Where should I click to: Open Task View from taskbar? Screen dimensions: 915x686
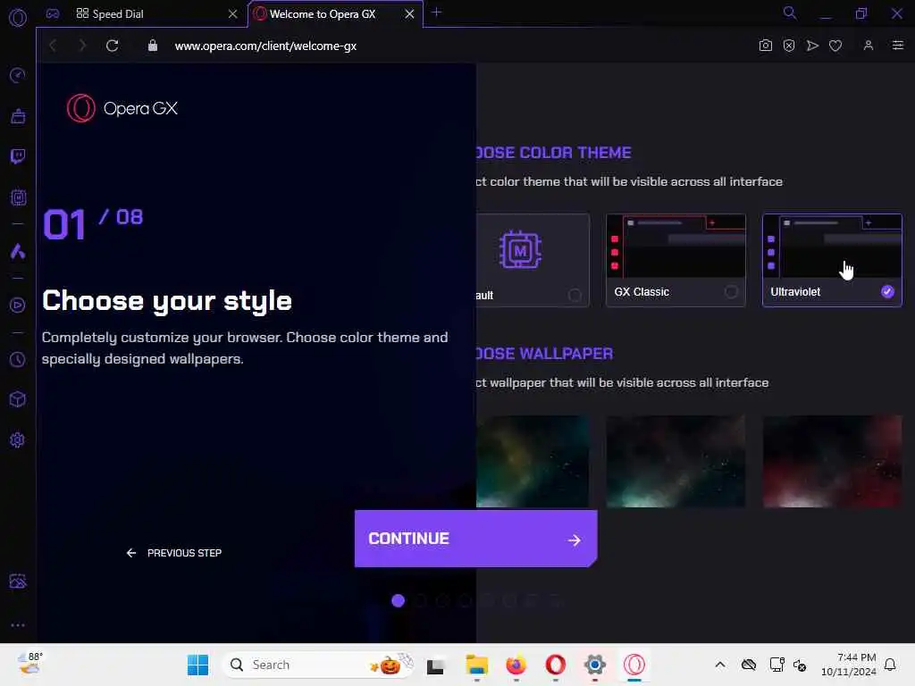(x=435, y=665)
